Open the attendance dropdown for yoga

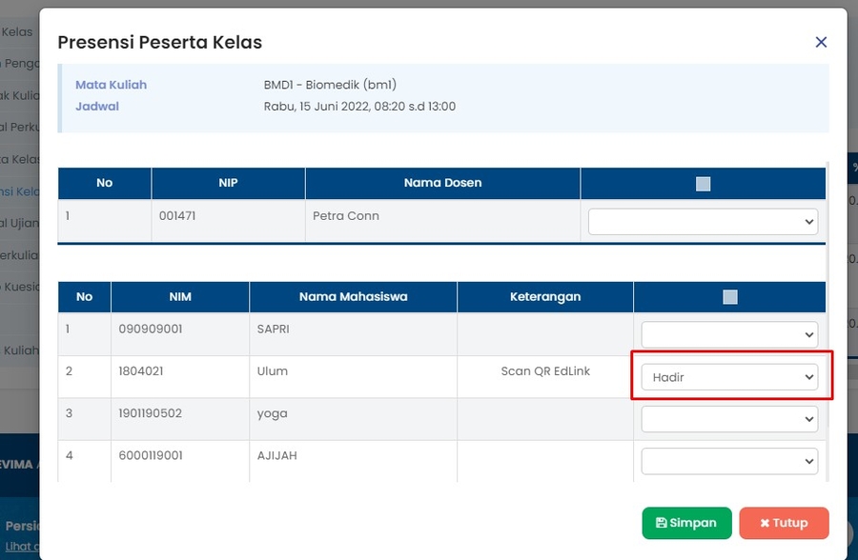tap(729, 419)
